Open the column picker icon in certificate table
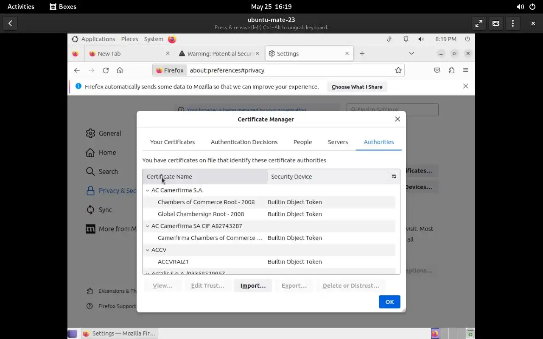This screenshot has width=543, height=339. 394,177
